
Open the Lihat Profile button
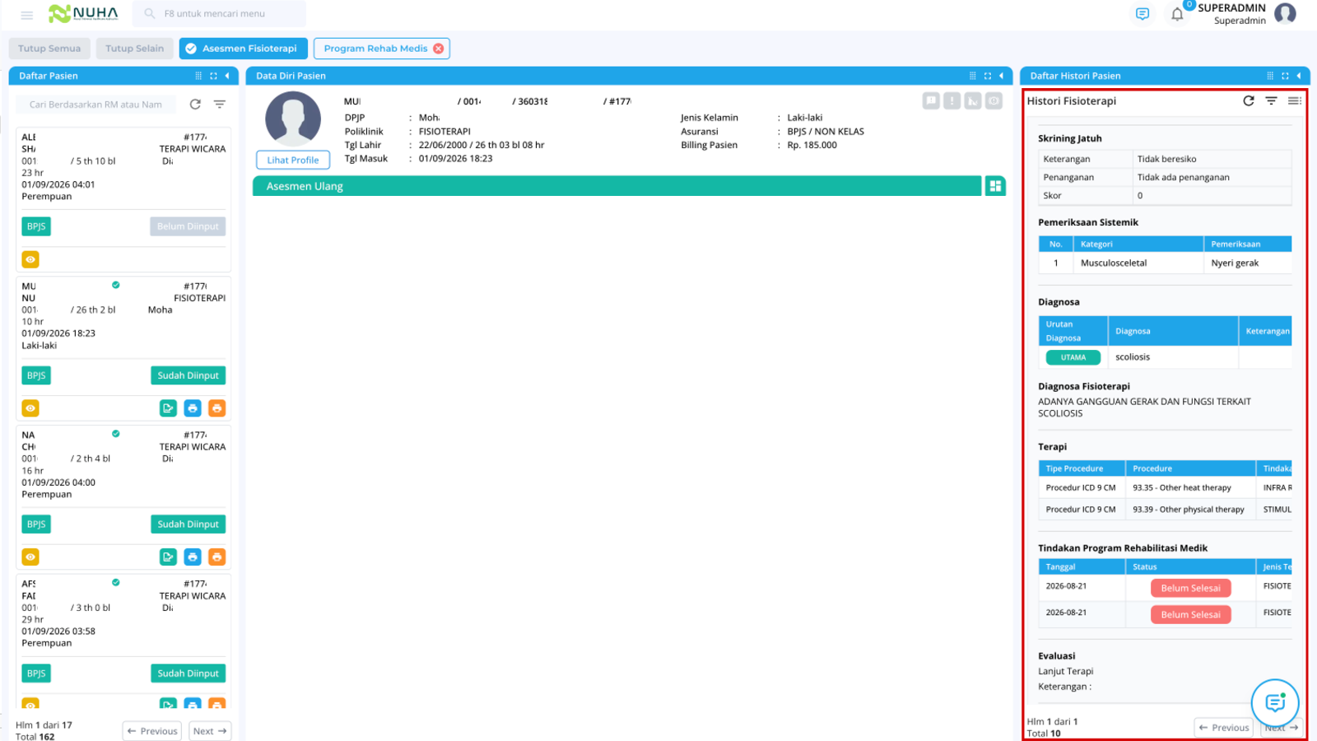(x=293, y=161)
